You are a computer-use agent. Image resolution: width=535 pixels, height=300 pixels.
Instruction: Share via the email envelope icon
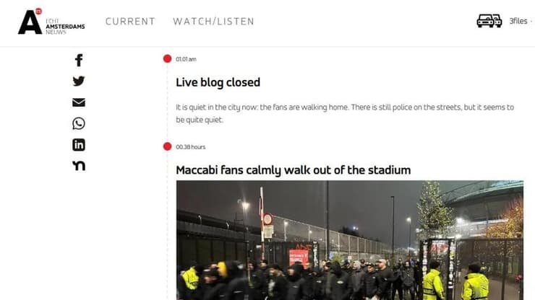click(79, 102)
